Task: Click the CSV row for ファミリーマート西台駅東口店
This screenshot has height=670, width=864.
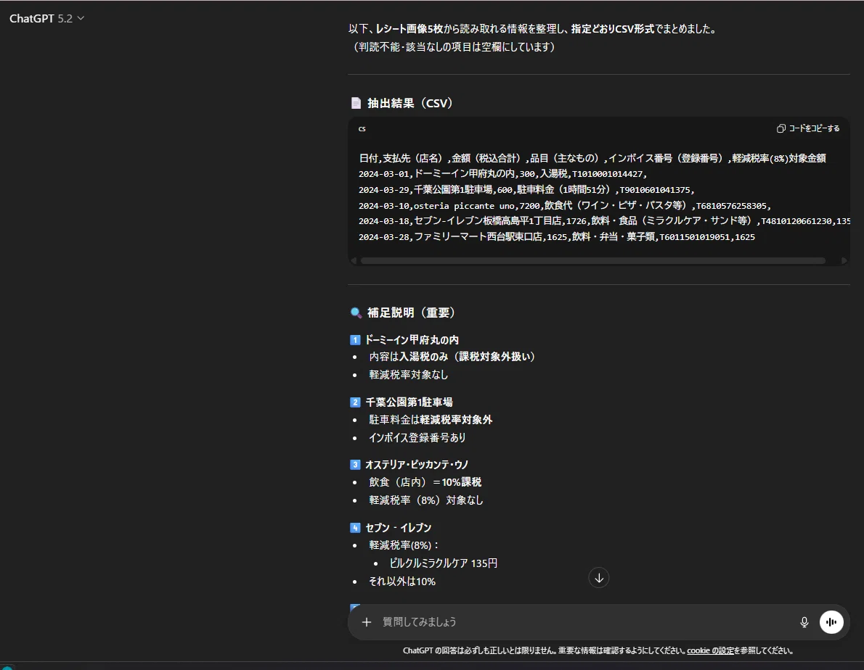Action: pyautogui.click(x=557, y=237)
